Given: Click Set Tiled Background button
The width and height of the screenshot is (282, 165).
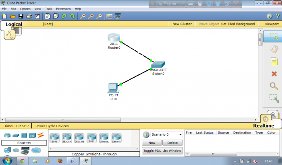Looking at the screenshot, I should pyautogui.click(x=238, y=24).
